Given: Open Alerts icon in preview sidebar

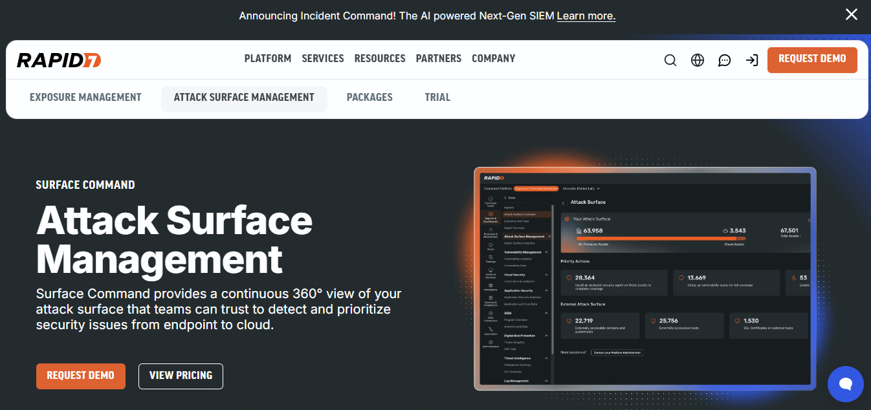Looking at the screenshot, I should click(x=491, y=244).
